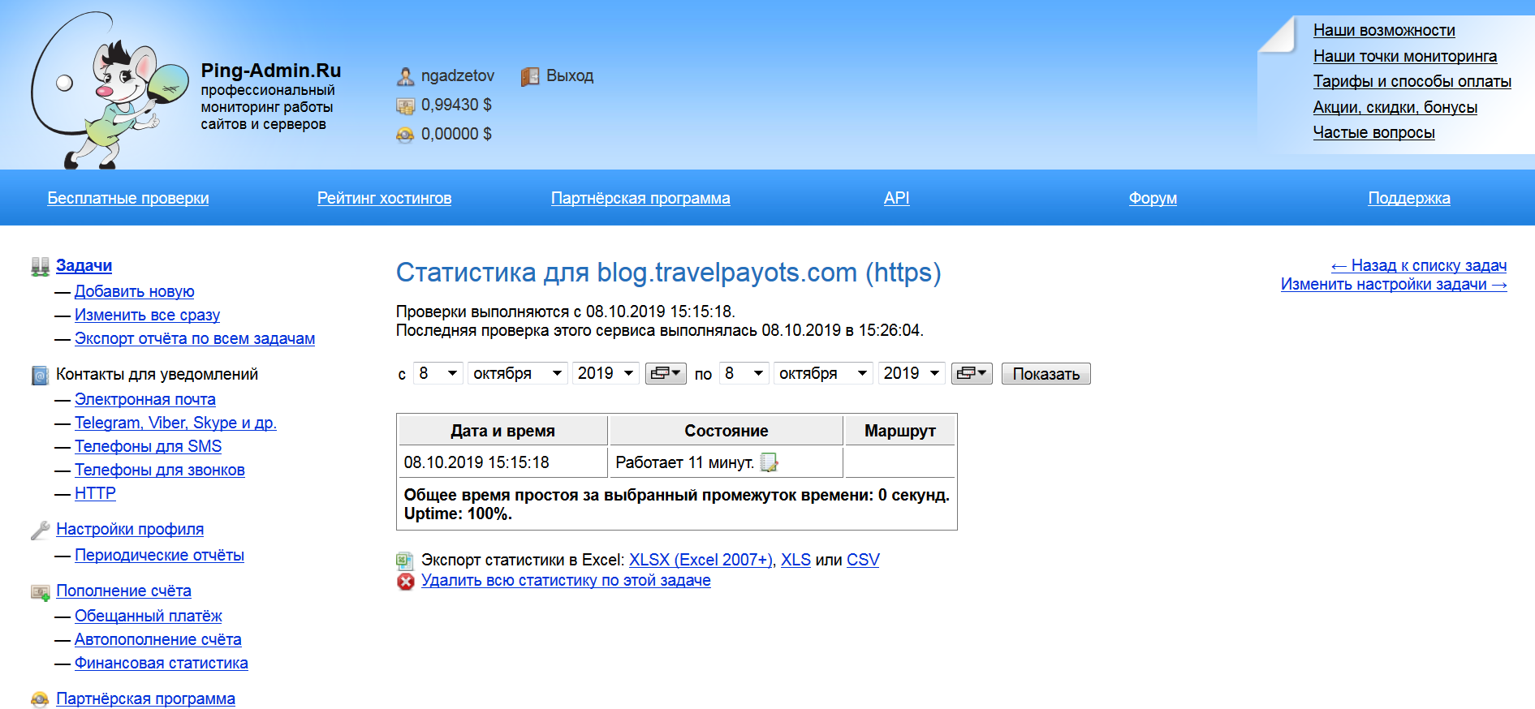Open Настройки профиля link

click(x=130, y=529)
